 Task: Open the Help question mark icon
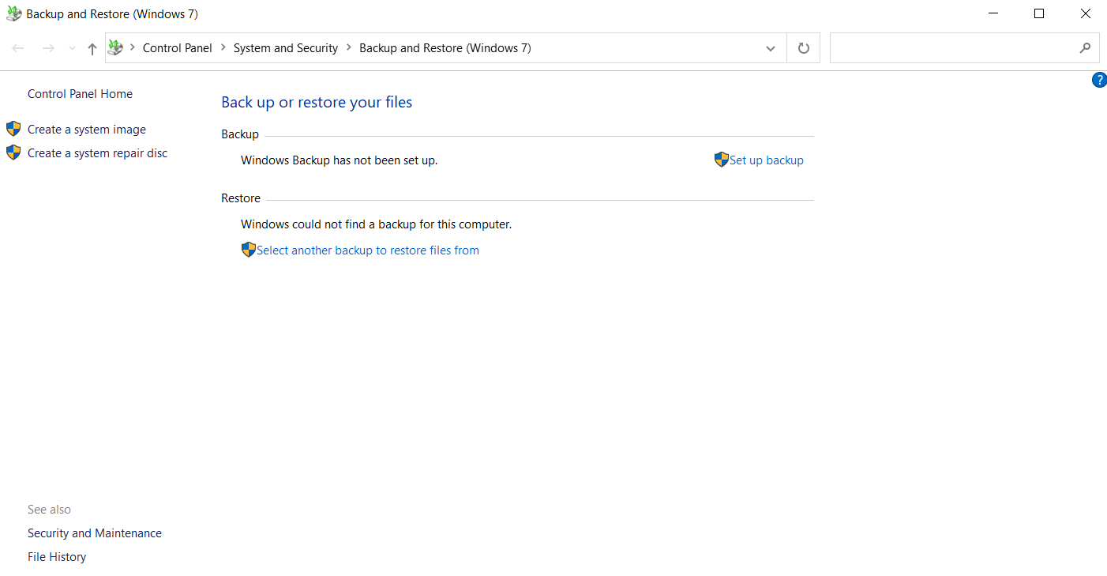pos(1099,79)
